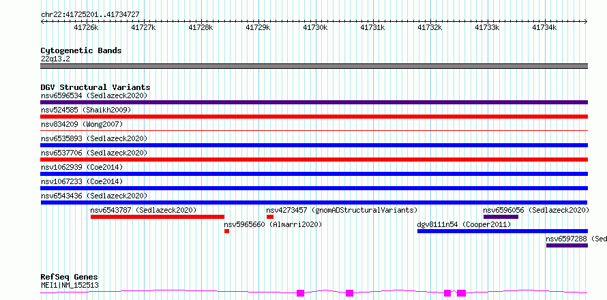
Task: Open the nsv6596056 (Sedlazeck2020) label
Action: [536, 210]
